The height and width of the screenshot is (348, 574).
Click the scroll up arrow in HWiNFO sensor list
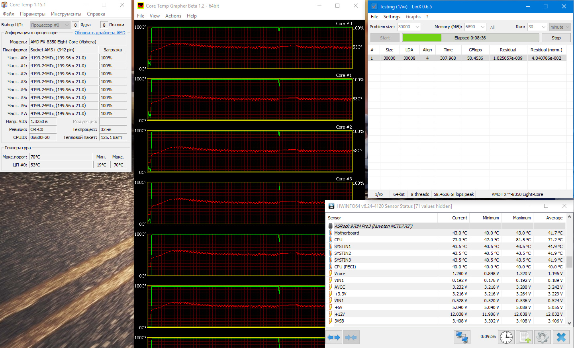(570, 217)
